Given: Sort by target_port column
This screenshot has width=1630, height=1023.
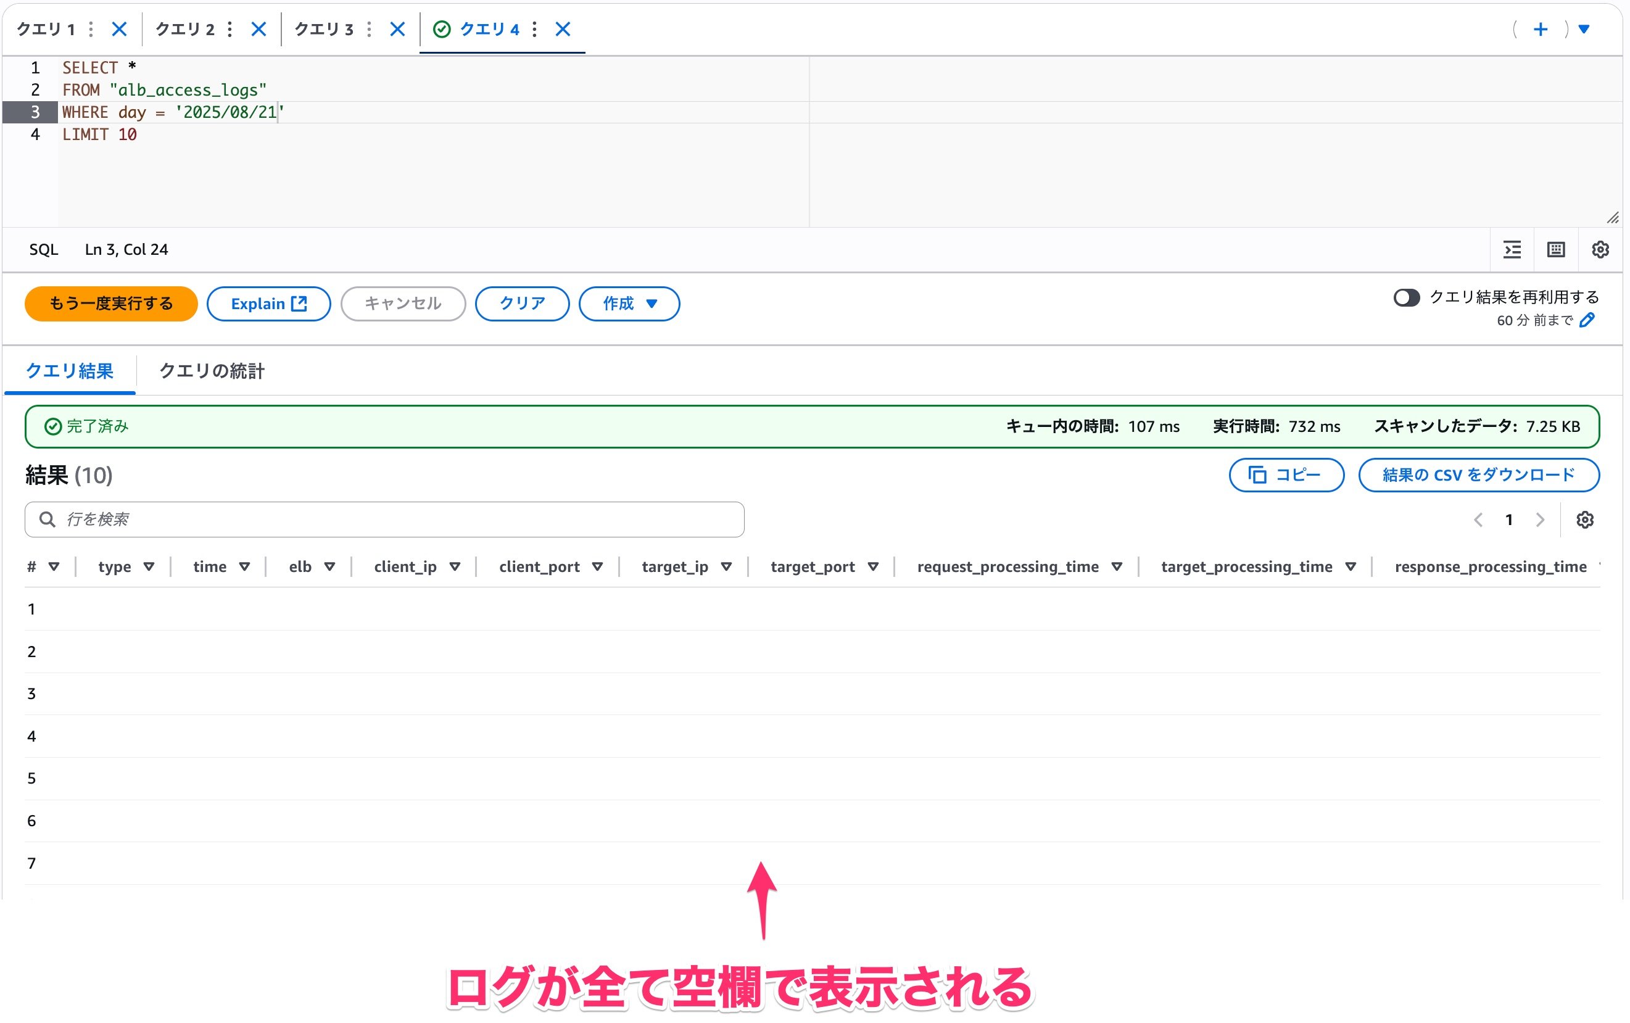Looking at the screenshot, I should pos(872,567).
